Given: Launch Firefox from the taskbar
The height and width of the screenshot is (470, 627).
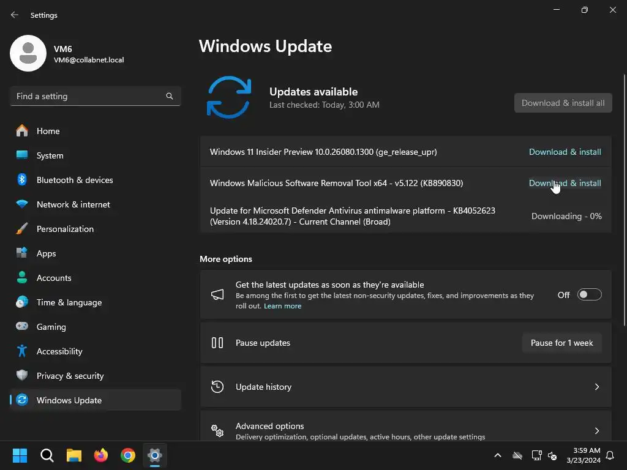Looking at the screenshot, I should 101,455.
